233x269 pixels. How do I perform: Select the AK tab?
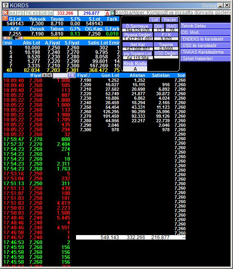[13, 13]
